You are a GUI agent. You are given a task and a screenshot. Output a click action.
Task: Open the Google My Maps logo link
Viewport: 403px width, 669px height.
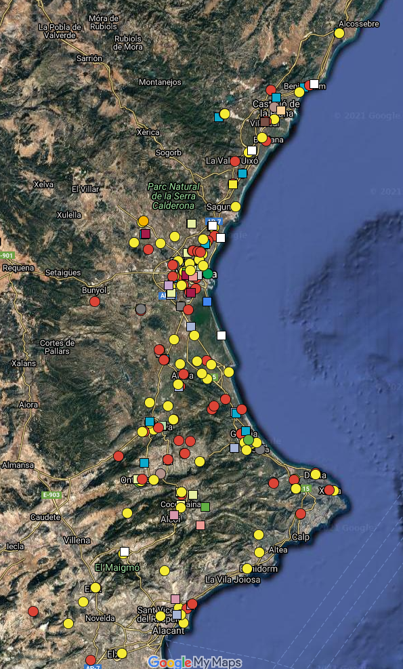(x=195, y=662)
